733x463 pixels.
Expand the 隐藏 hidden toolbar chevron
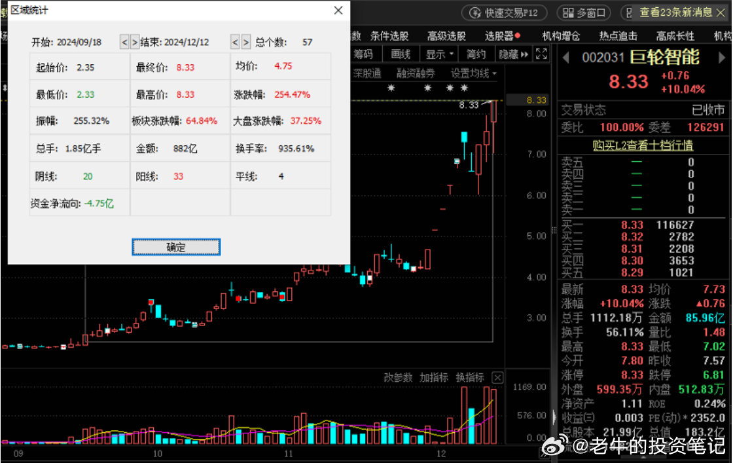tap(524, 54)
